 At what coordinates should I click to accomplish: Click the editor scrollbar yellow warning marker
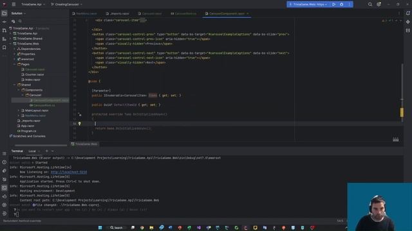pos(402,112)
